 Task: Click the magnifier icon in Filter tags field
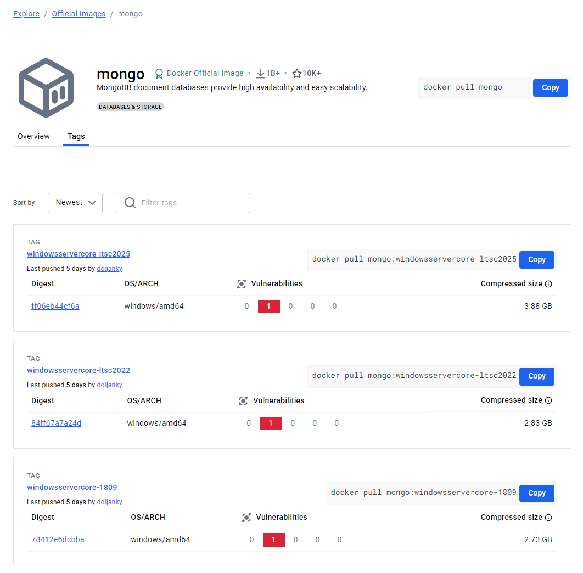click(130, 203)
